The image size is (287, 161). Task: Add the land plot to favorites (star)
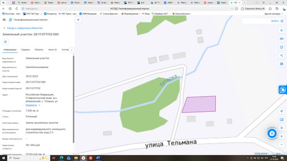(5, 42)
